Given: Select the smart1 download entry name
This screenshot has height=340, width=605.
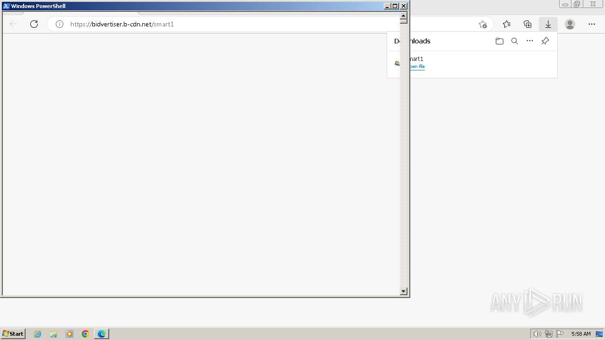Looking at the screenshot, I should coord(416,59).
